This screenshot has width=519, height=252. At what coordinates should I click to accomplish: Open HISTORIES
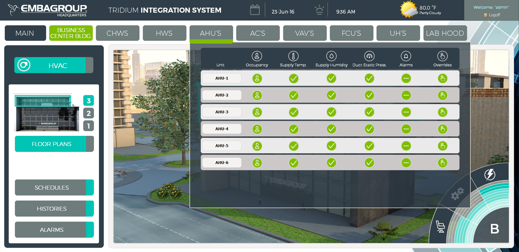tap(54, 208)
